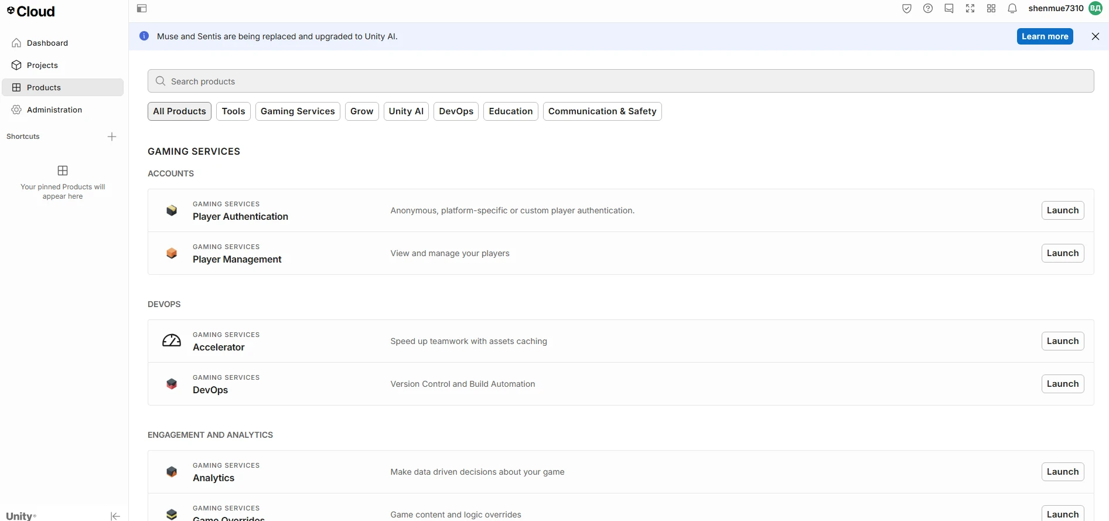The width and height of the screenshot is (1109, 521).
Task: Select the DevOps filter tab
Action: pos(456,111)
